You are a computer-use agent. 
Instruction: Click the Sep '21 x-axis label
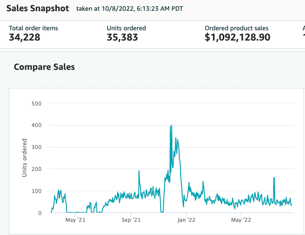click(x=131, y=220)
